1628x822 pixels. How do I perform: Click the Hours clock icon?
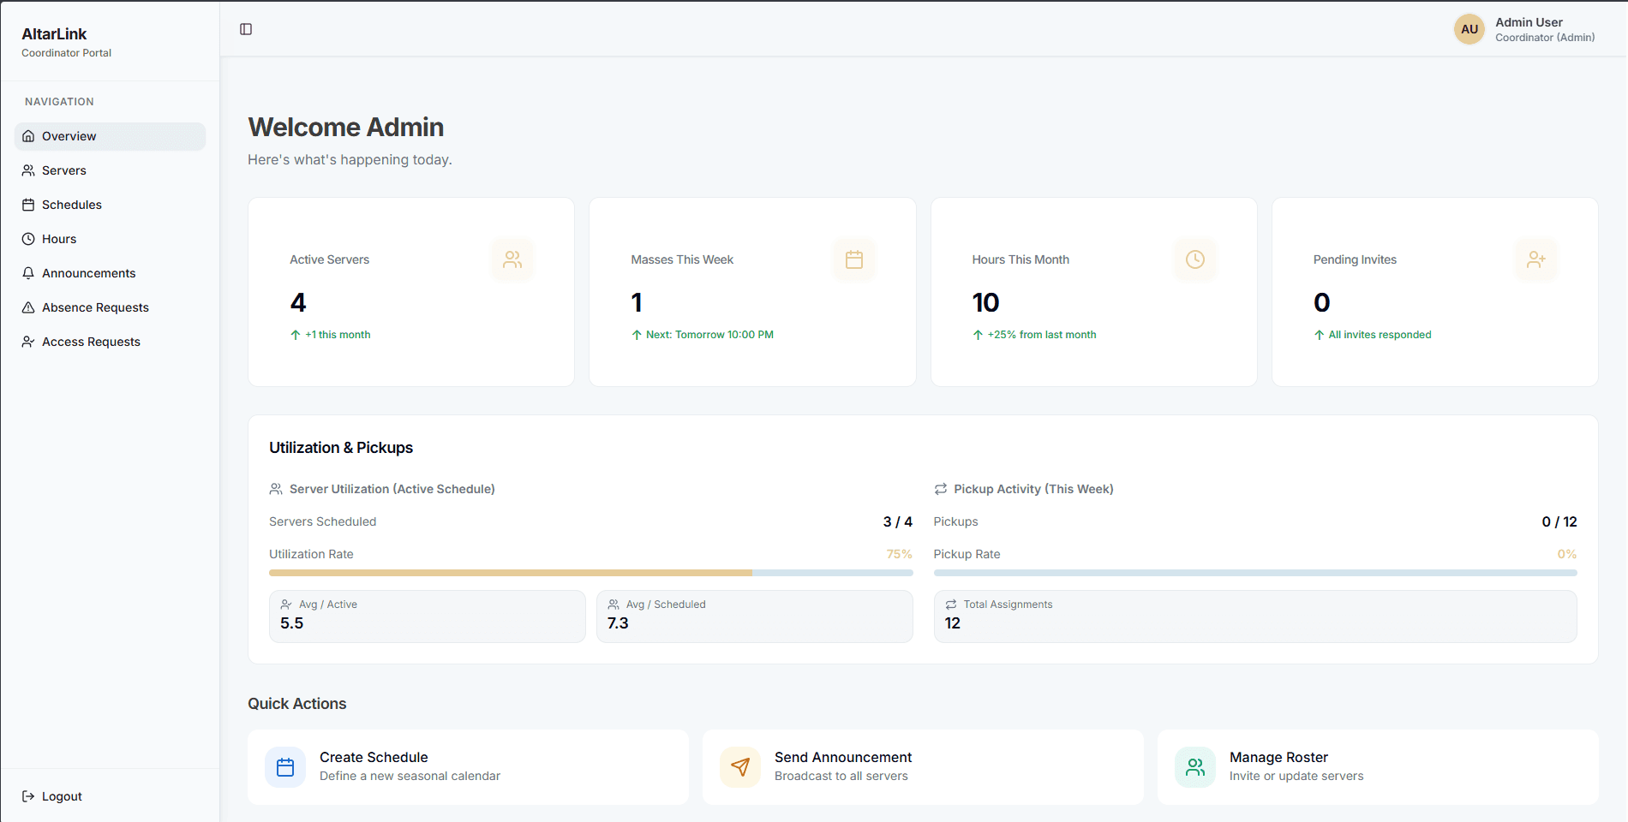[28, 238]
